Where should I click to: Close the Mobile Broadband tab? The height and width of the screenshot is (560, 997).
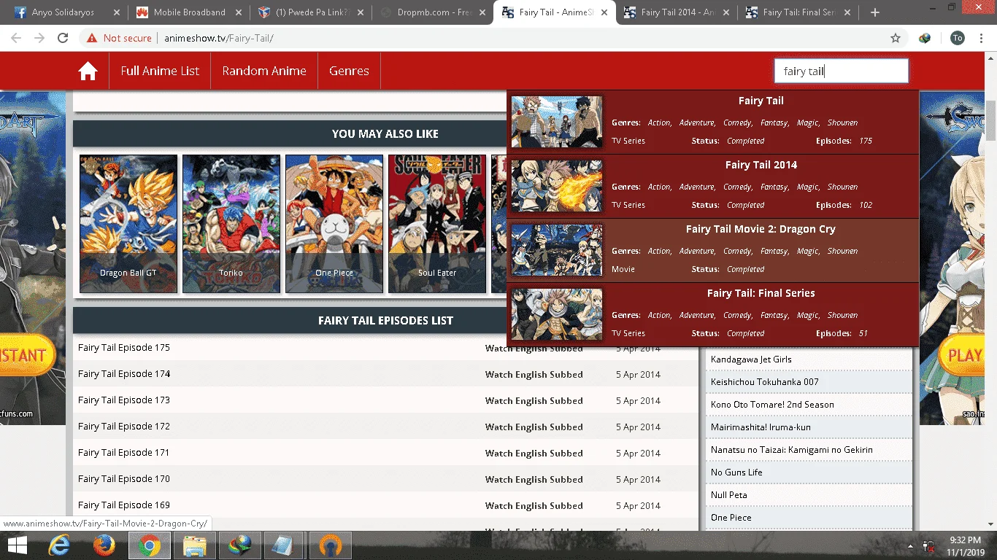pyautogui.click(x=239, y=12)
